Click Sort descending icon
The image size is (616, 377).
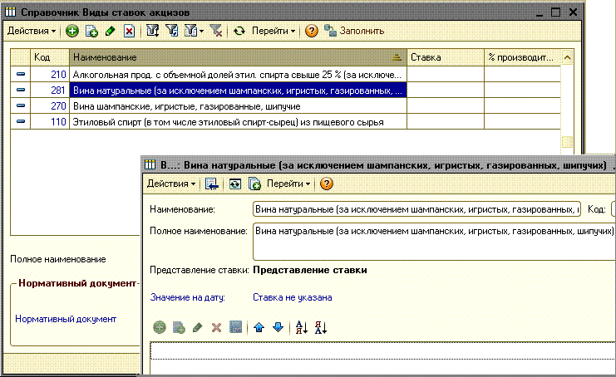(x=321, y=327)
